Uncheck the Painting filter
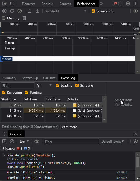140x181 pixels. (27, 92)
